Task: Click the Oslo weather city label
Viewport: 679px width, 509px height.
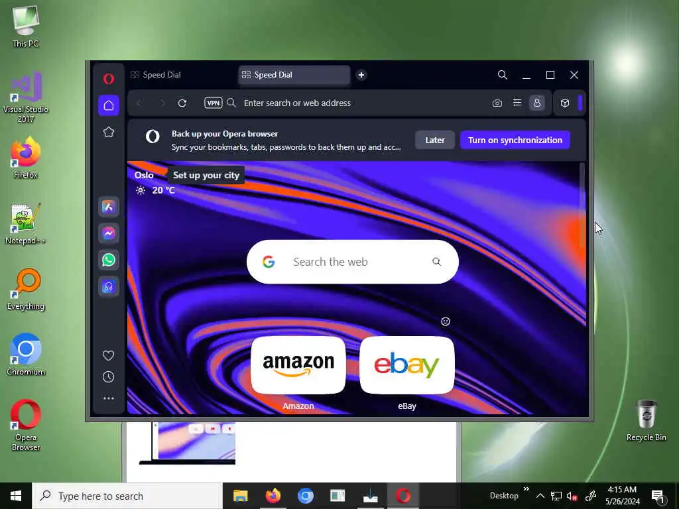Action: [144, 175]
